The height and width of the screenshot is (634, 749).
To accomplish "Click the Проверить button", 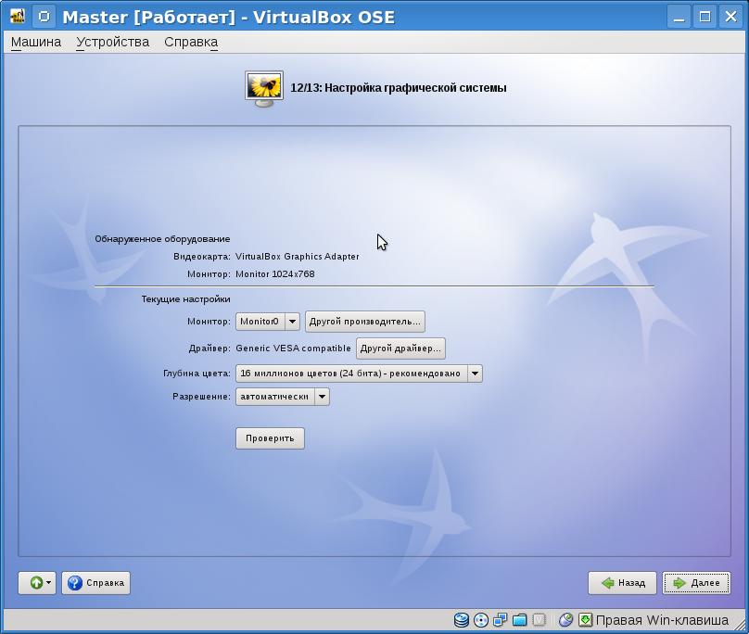I will pos(270,438).
